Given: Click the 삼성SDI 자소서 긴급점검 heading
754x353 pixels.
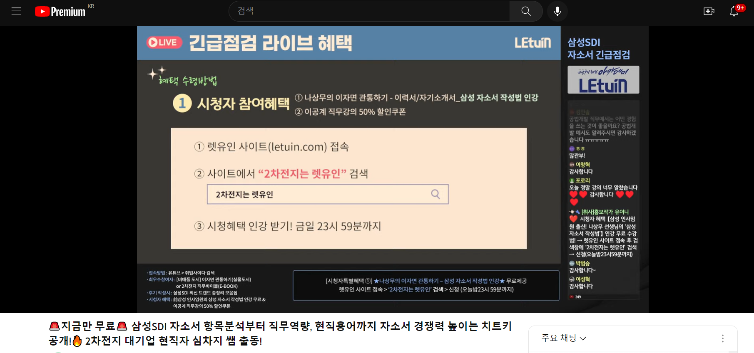Looking at the screenshot, I should (598, 49).
